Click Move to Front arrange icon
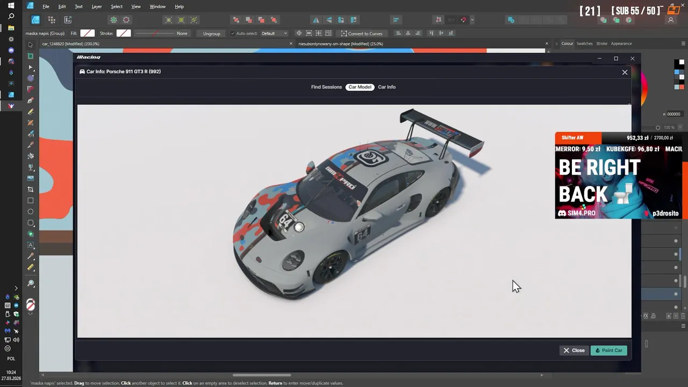This screenshot has width=688, height=387. 274,20
